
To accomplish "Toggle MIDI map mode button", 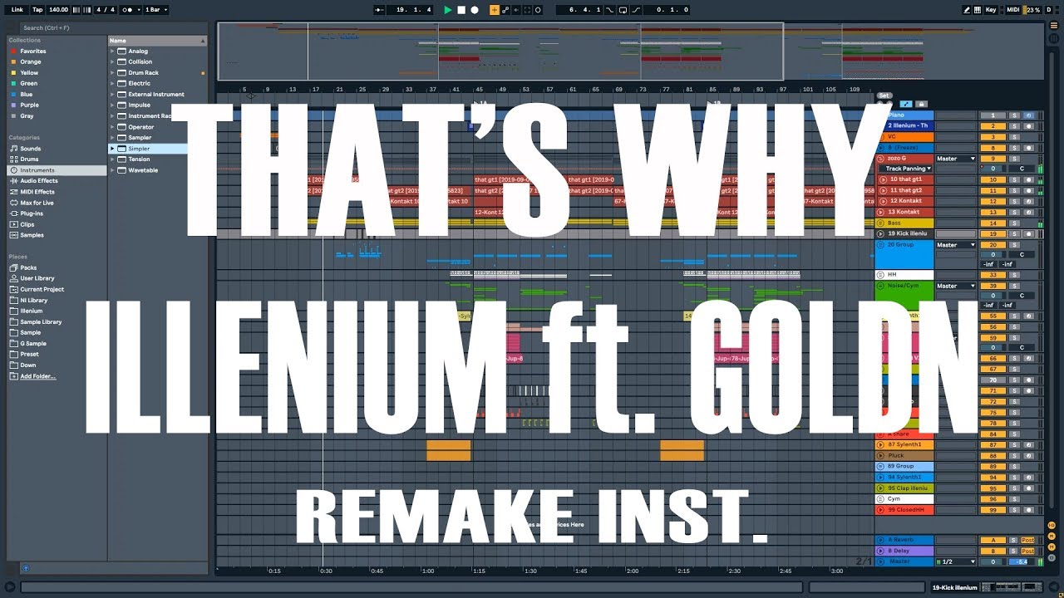I will (1013, 10).
